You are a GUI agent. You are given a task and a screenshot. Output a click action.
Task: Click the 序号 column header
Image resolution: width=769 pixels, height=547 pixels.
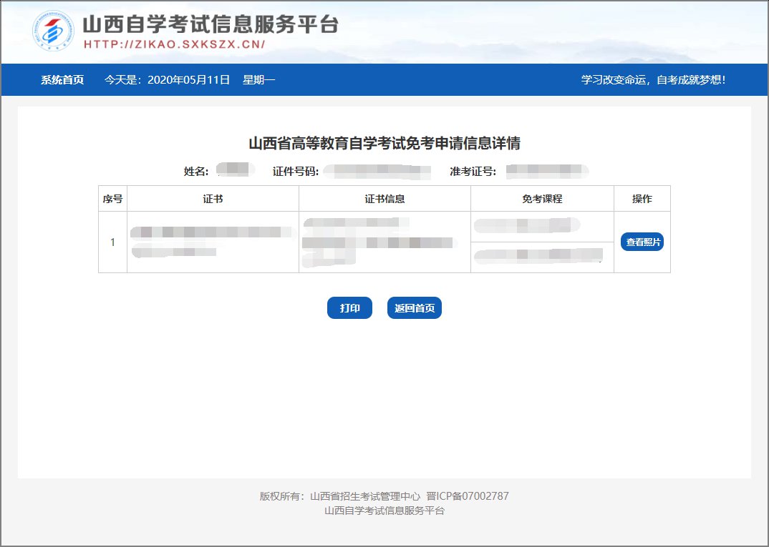(112, 199)
